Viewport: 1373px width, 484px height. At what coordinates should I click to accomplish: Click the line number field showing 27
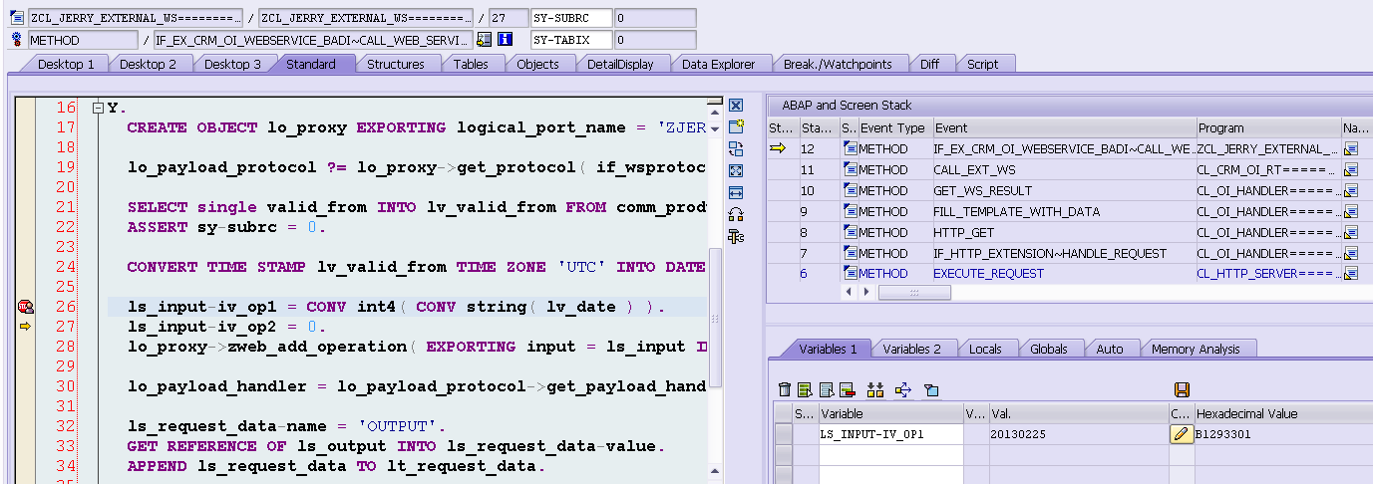[509, 18]
